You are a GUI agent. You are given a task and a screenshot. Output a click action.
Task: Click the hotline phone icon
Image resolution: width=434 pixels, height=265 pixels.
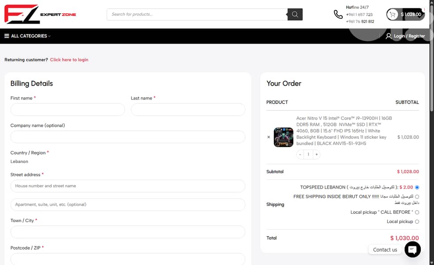[x=338, y=15]
